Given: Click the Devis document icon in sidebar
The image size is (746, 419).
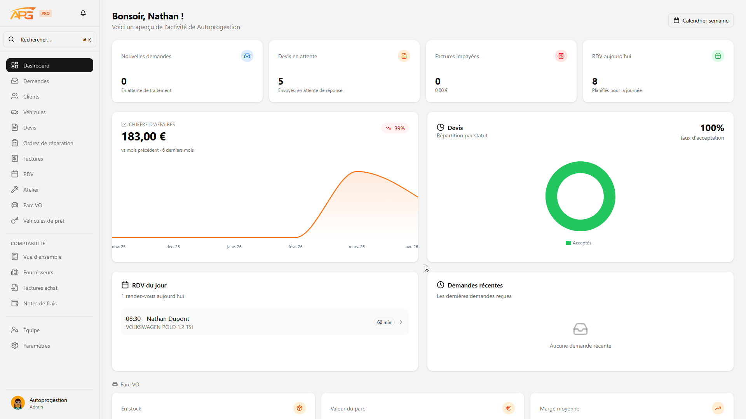Looking at the screenshot, I should tap(15, 127).
